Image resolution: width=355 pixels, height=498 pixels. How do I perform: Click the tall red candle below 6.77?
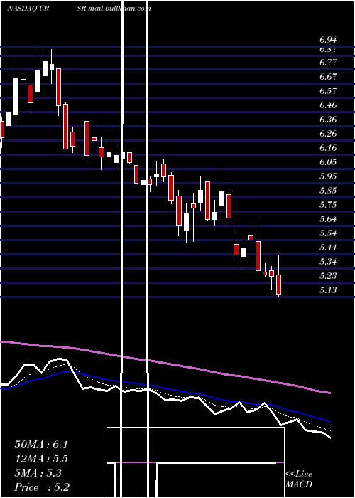tap(59, 87)
